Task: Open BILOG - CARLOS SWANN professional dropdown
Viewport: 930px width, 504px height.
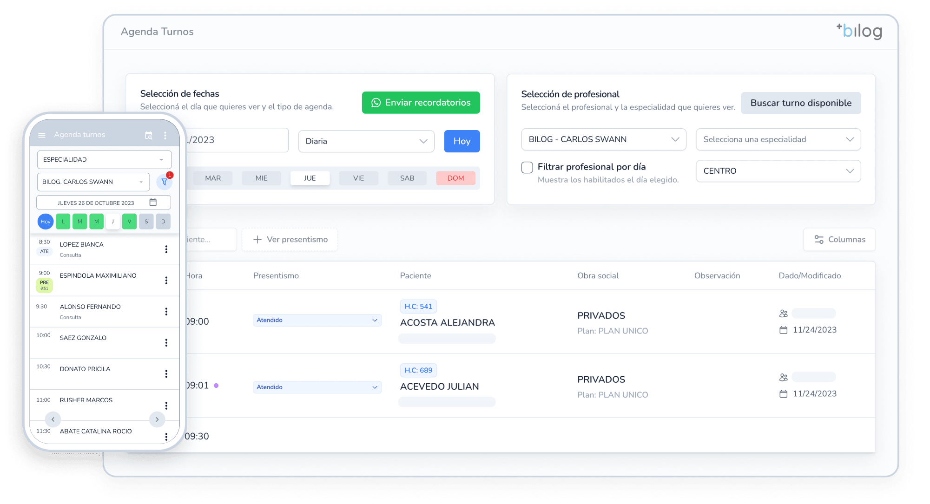Action: coord(604,139)
